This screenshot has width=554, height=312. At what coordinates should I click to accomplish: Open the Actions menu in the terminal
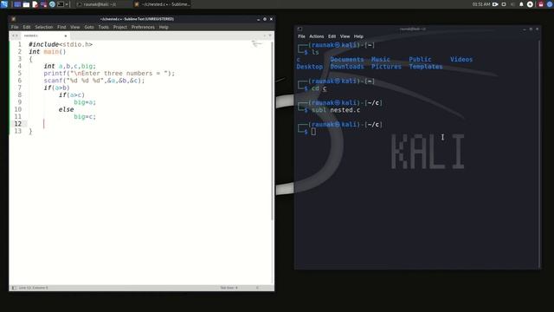tap(317, 36)
